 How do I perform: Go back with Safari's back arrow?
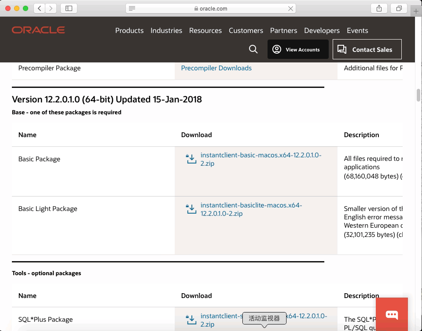click(x=39, y=8)
